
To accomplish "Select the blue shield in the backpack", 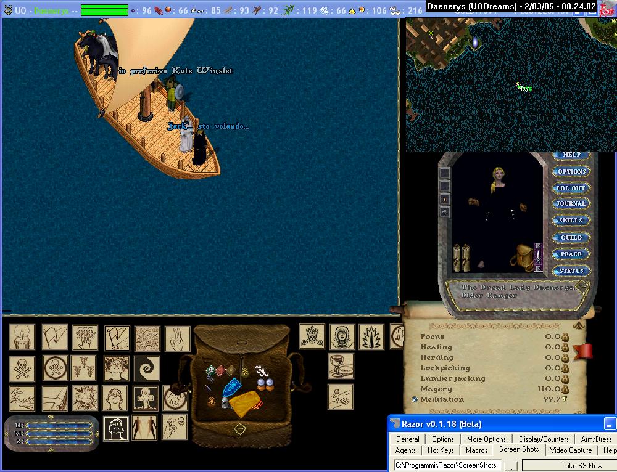I will point(232,387).
